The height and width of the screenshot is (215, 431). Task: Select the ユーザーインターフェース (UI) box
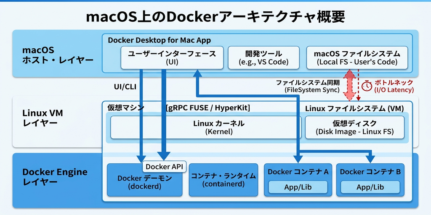(172, 58)
